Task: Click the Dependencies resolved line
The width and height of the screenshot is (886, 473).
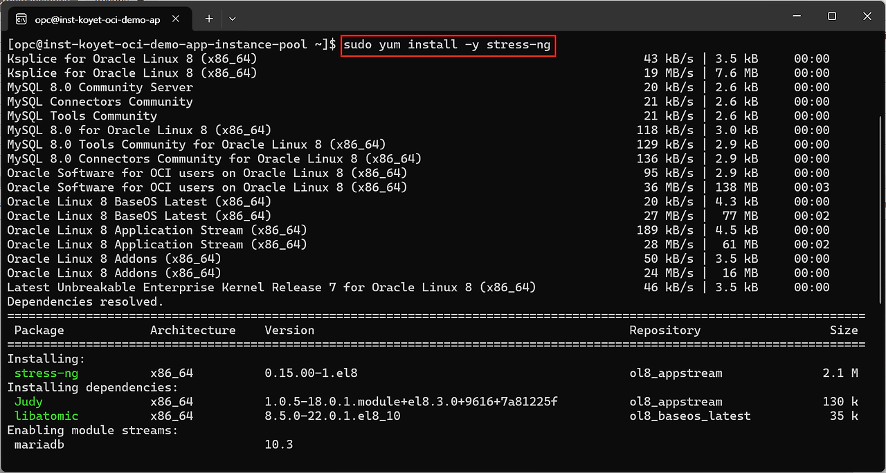Action: click(85, 302)
